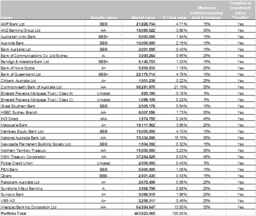This screenshot has height=216, width=256.
Task: Select the 13.93% total value cell
Action: pos(180,207)
